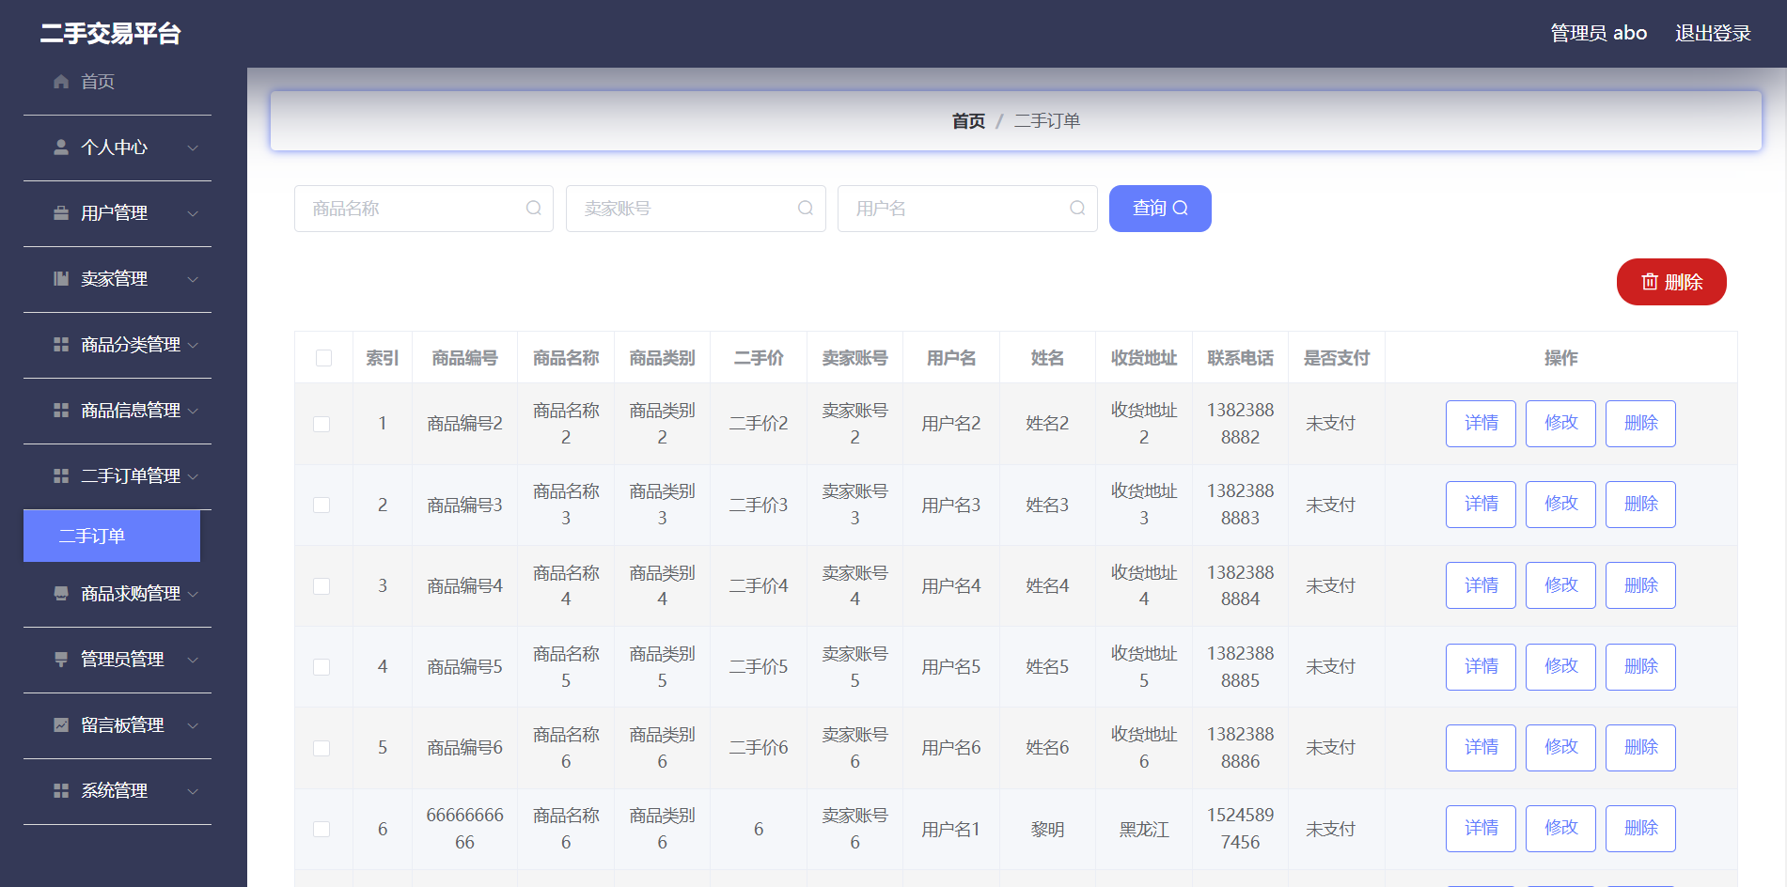Check the row with name 黎明
The width and height of the screenshot is (1787, 887).
321,829
